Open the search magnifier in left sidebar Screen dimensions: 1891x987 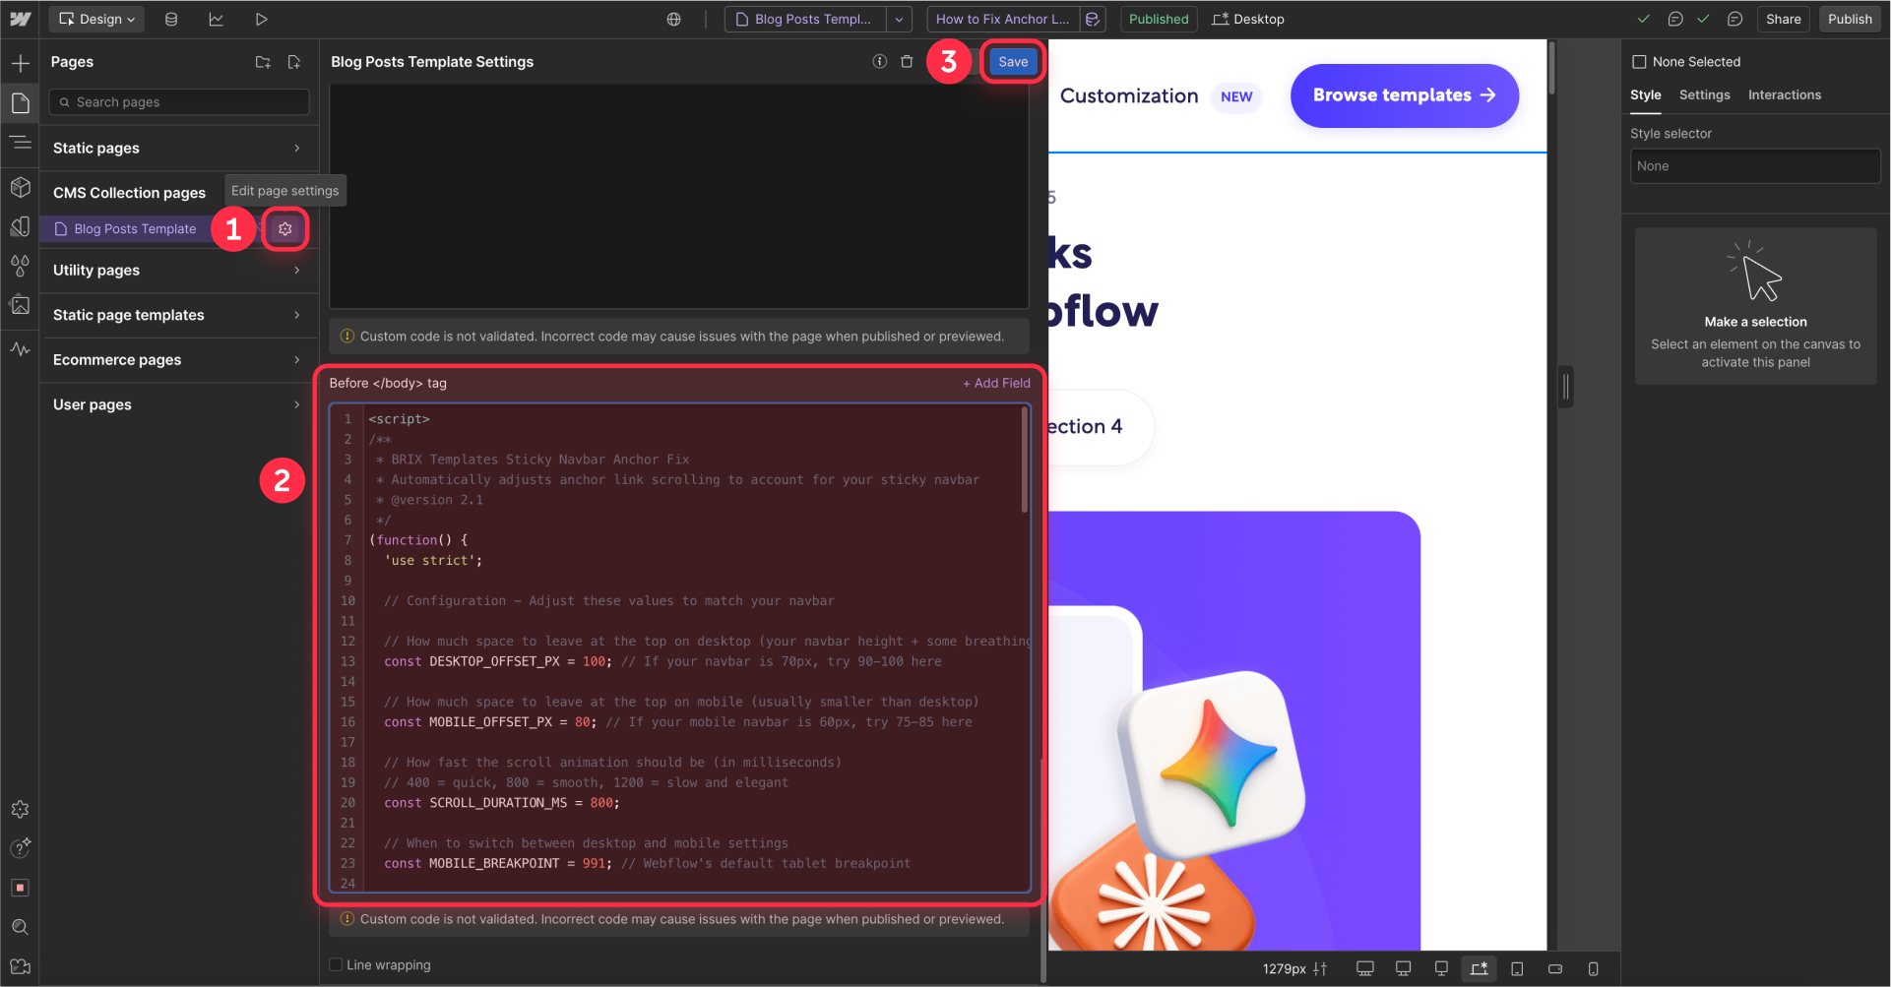point(20,927)
